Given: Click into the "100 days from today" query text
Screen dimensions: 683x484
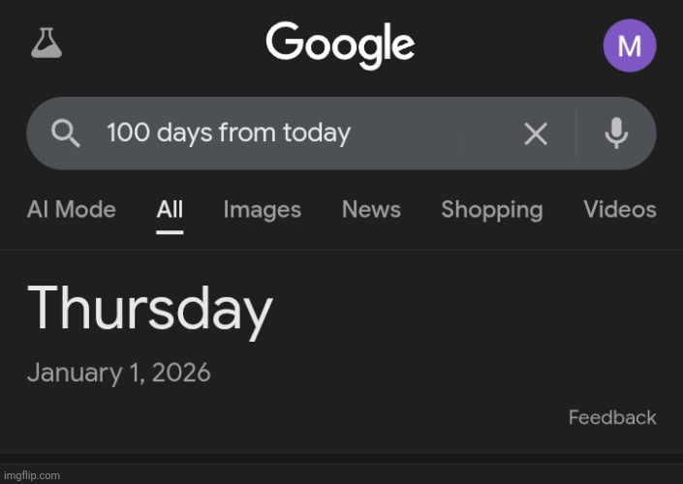Looking at the screenshot, I should click(x=229, y=133).
